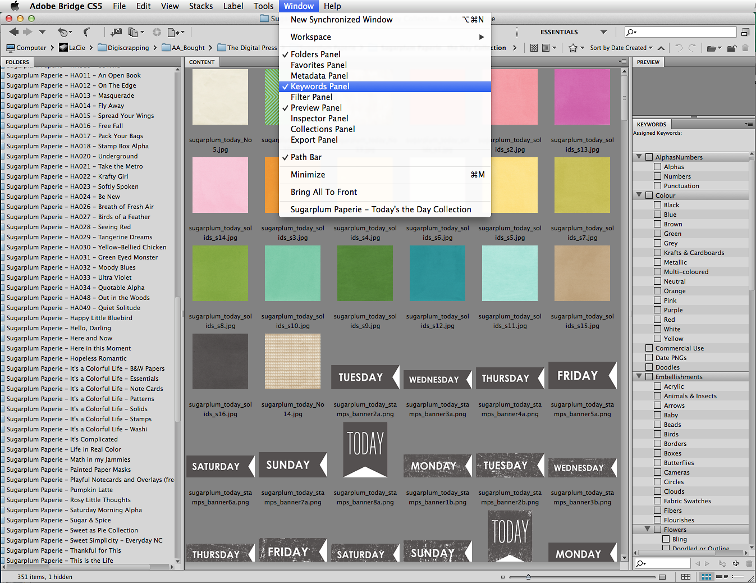Check the Alphas keyword checkbox
Image resolution: width=756 pixels, height=583 pixels.
pyautogui.click(x=658, y=167)
